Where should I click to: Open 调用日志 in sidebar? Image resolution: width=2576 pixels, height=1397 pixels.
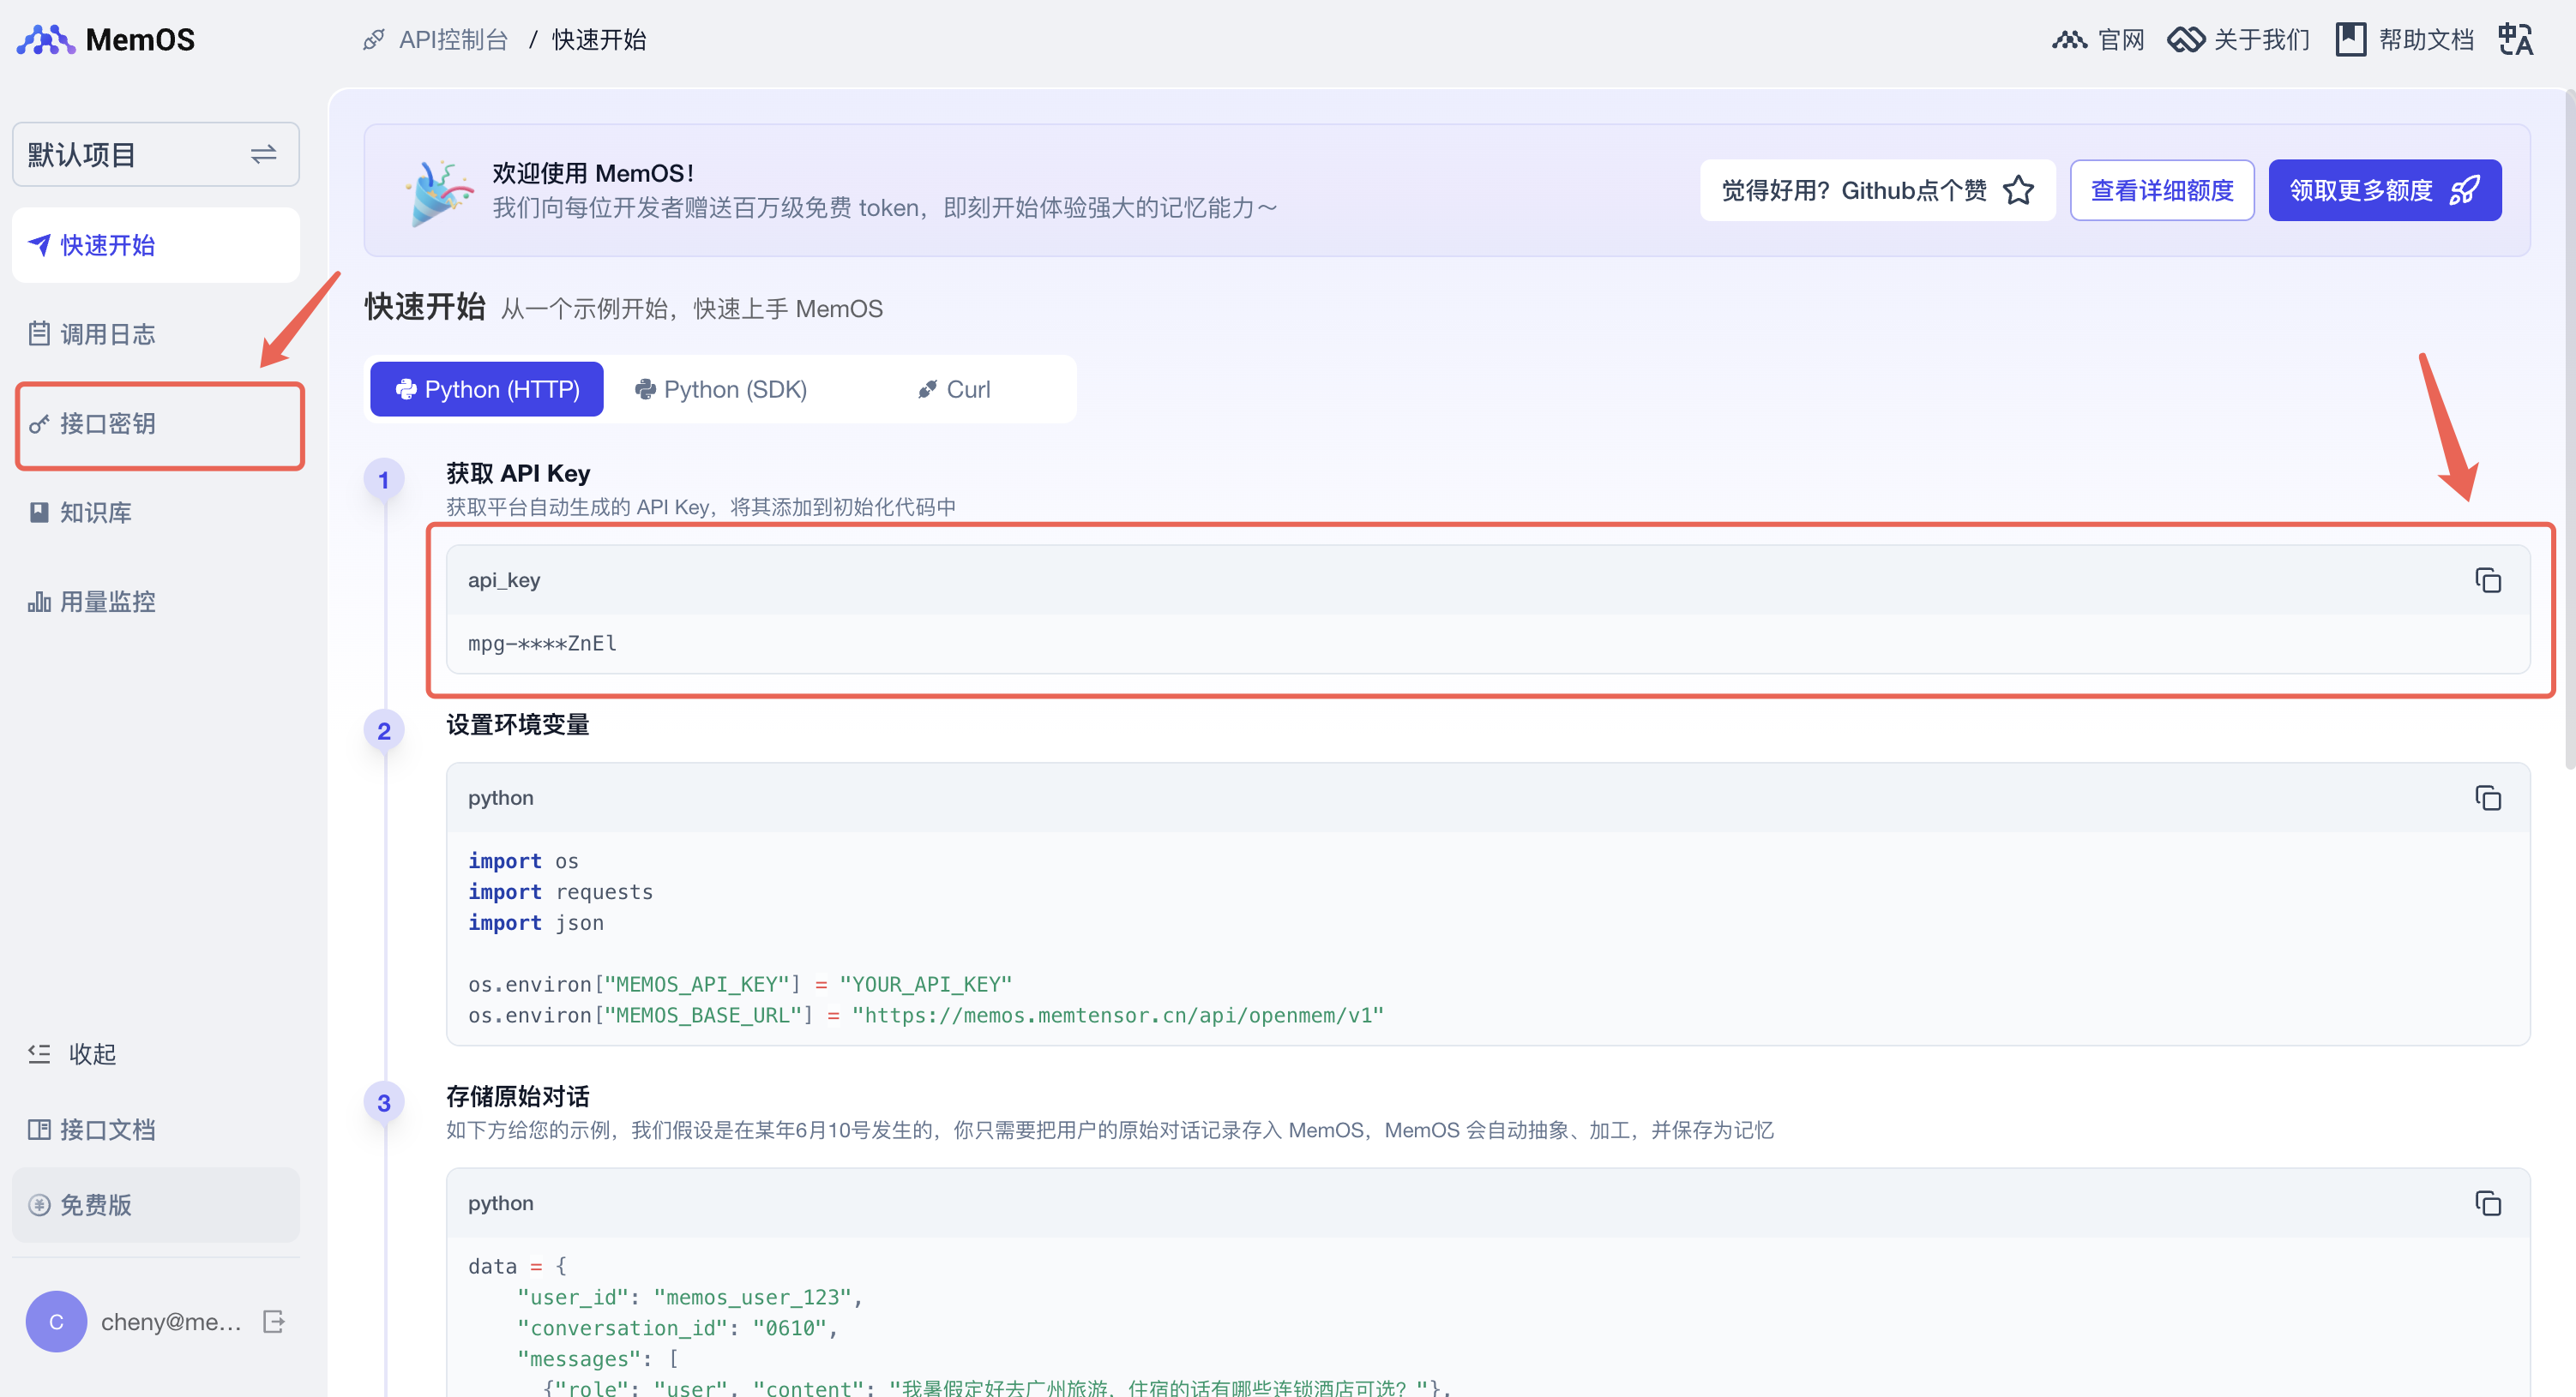[108, 333]
